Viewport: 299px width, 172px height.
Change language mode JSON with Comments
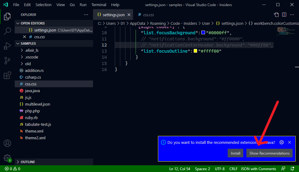click(258, 169)
